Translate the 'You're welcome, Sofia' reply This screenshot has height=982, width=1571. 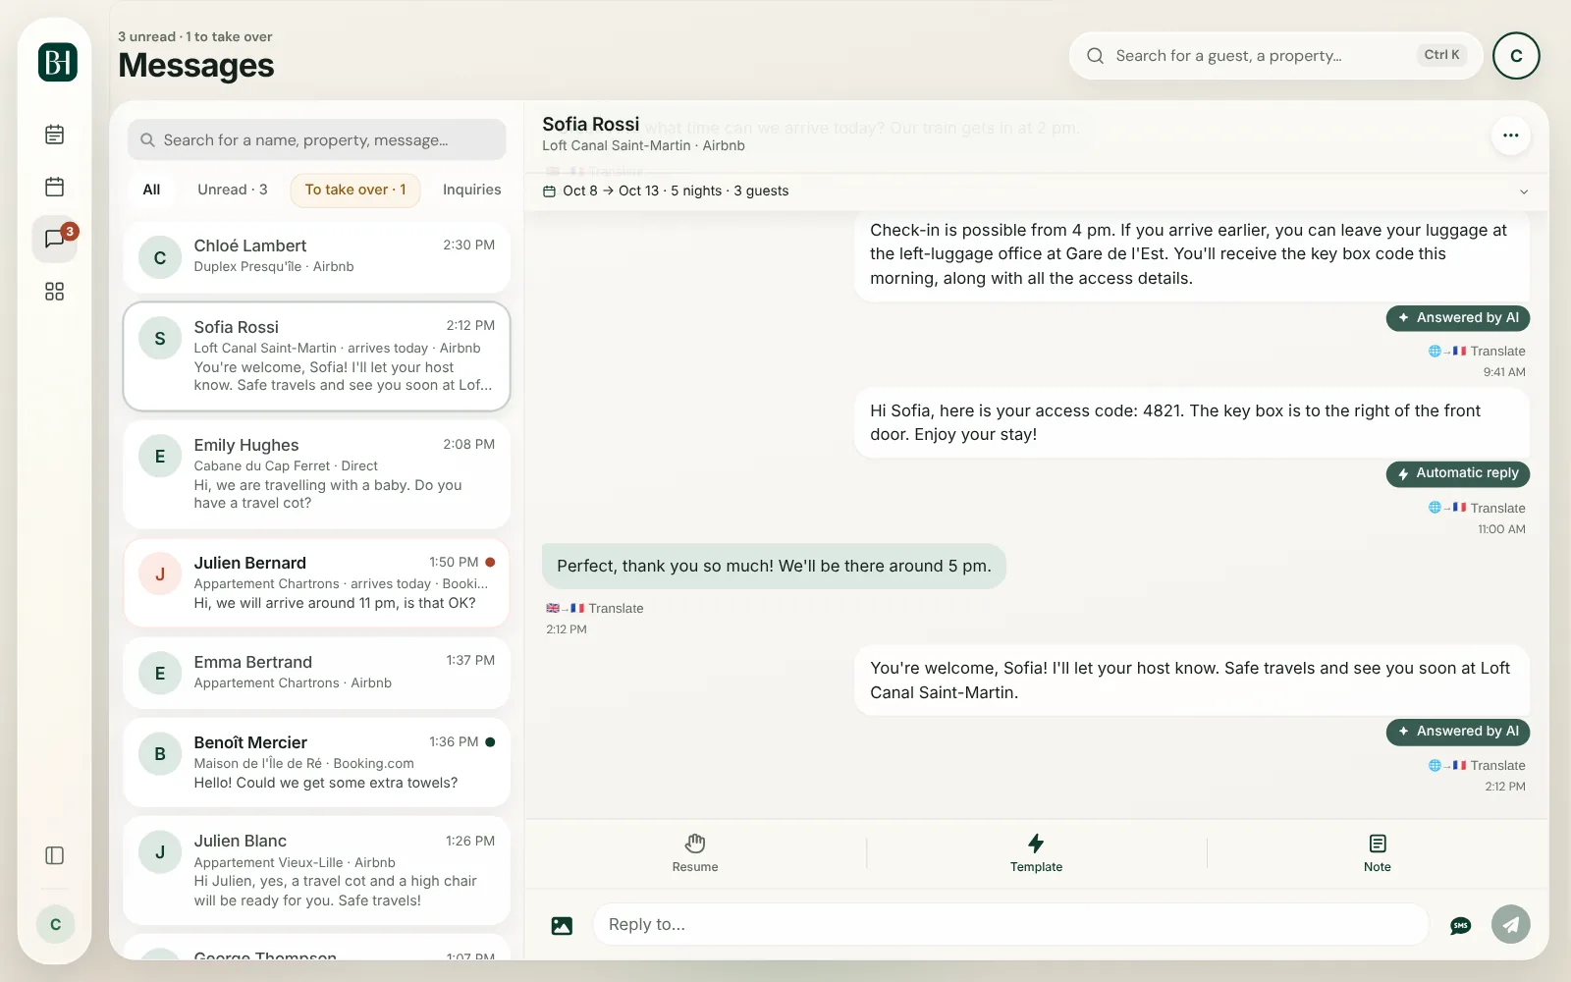coord(1477,766)
